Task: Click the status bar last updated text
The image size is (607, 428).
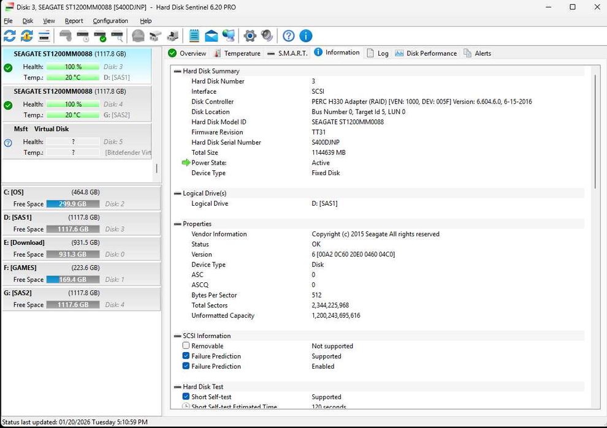Action: (x=75, y=422)
